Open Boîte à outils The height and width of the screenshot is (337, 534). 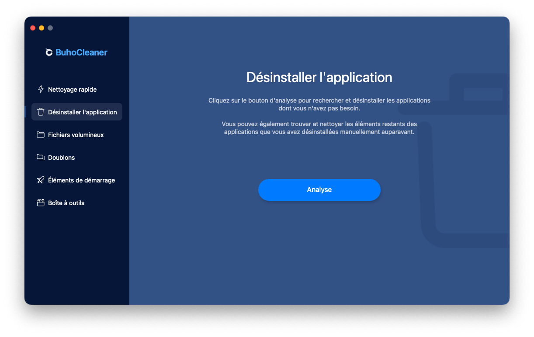pyautogui.click(x=77, y=203)
